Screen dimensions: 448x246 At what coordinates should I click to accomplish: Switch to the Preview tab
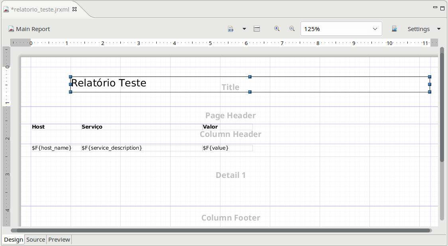click(59, 240)
